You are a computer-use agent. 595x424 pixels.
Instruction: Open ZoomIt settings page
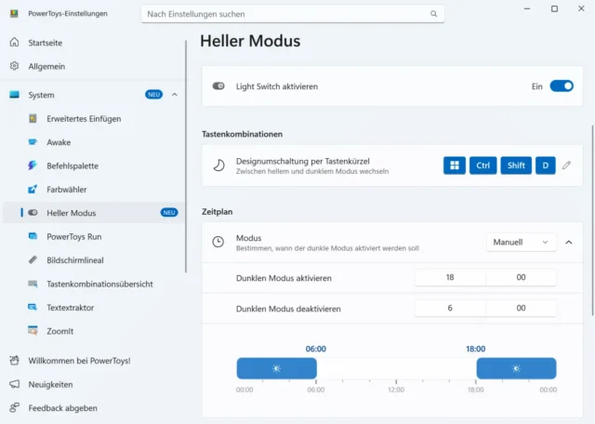click(59, 331)
